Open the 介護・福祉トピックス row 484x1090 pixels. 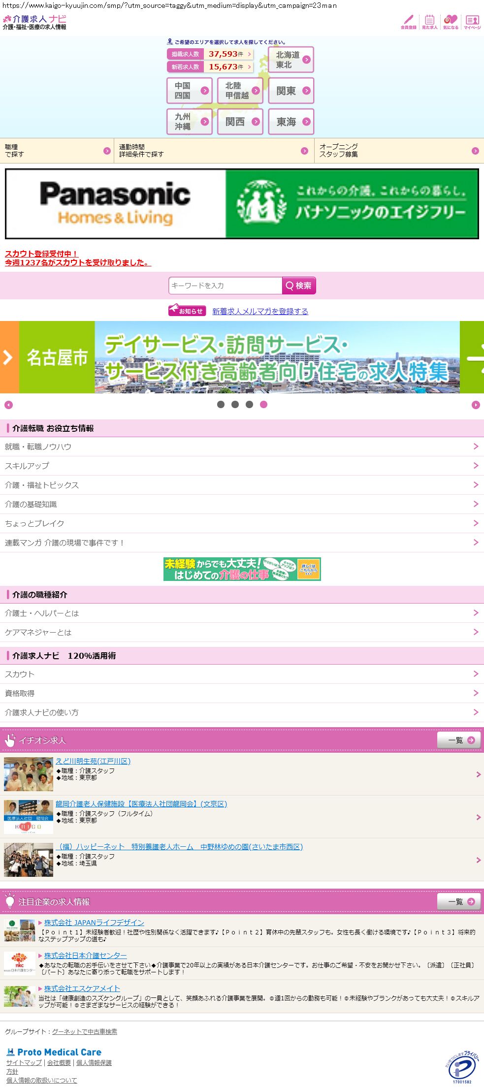[242, 485]
